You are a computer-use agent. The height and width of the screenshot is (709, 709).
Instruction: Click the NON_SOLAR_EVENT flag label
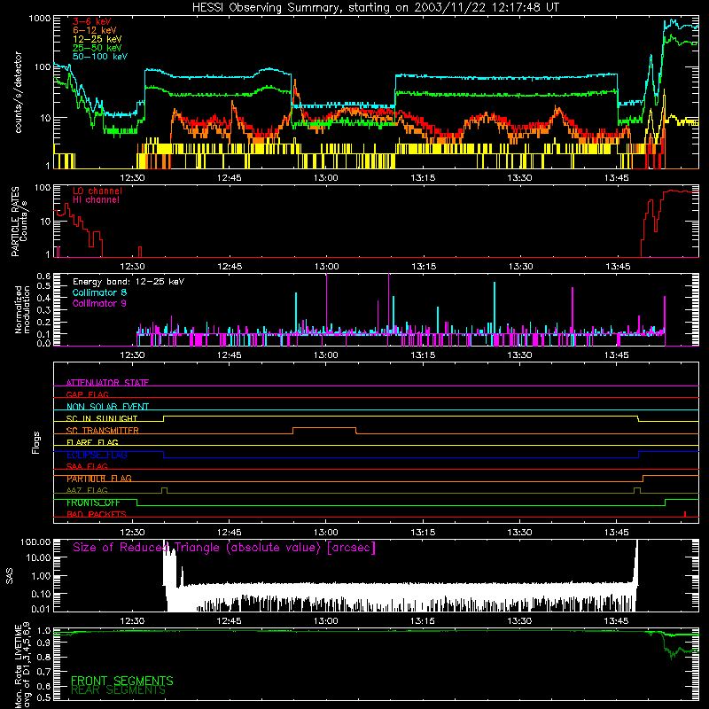107,407
